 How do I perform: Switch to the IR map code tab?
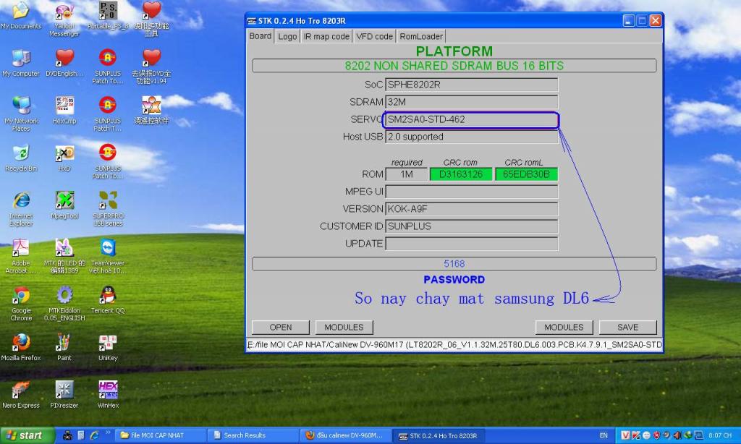(x=326, y=36)
